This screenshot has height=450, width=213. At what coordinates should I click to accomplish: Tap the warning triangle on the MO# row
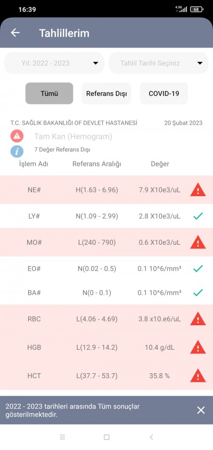point(198,243)
